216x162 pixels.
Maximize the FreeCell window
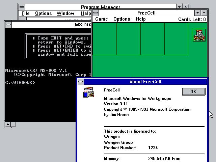tap(204, 13)
